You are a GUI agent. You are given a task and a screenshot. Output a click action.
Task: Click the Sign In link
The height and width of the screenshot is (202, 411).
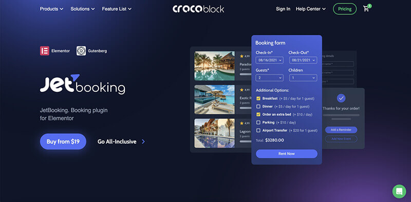(x=283, y=9)
